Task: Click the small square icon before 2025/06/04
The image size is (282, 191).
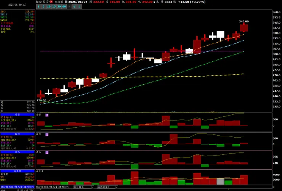Action: pos(66,2)
